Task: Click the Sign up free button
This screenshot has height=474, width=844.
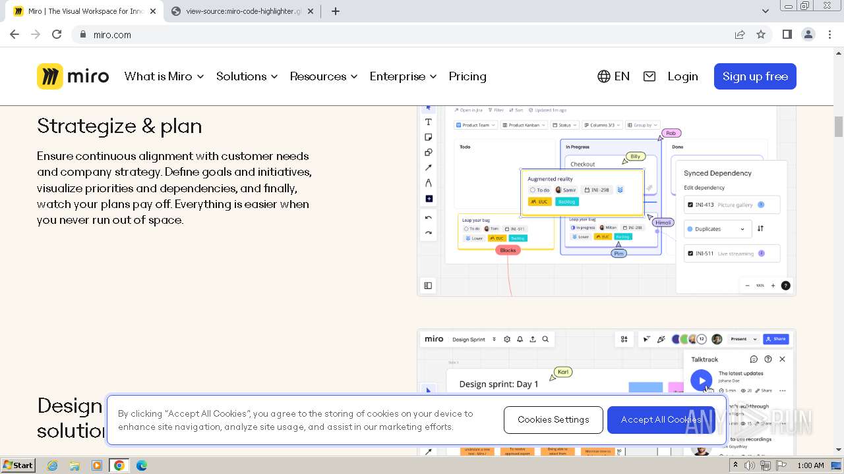Action: click(x=755, y=76)
